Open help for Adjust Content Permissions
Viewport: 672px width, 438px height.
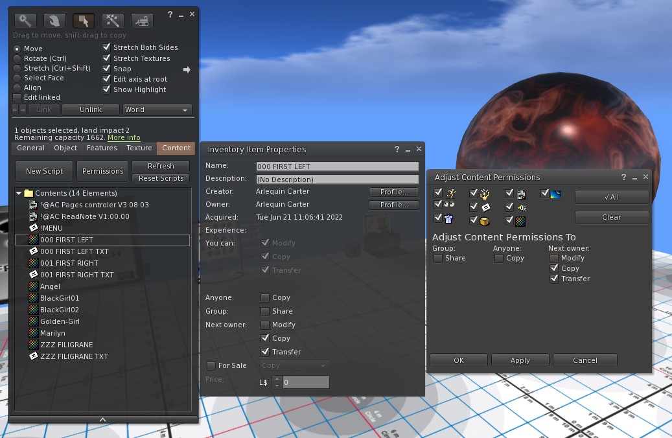[x=623, y=177]
